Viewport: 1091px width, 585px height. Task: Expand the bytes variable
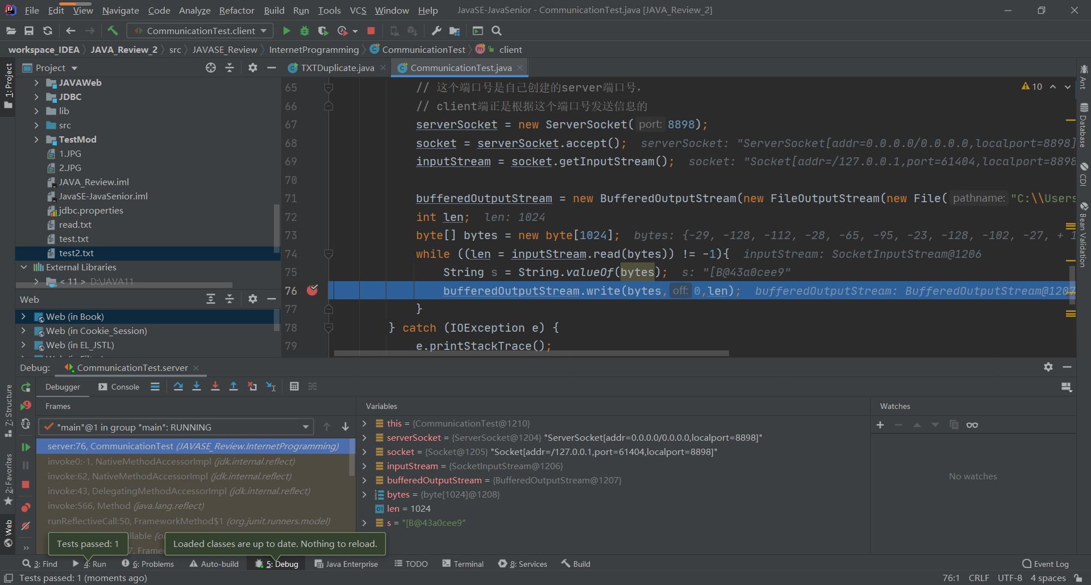pyautogui.click(x=364, y=494)
